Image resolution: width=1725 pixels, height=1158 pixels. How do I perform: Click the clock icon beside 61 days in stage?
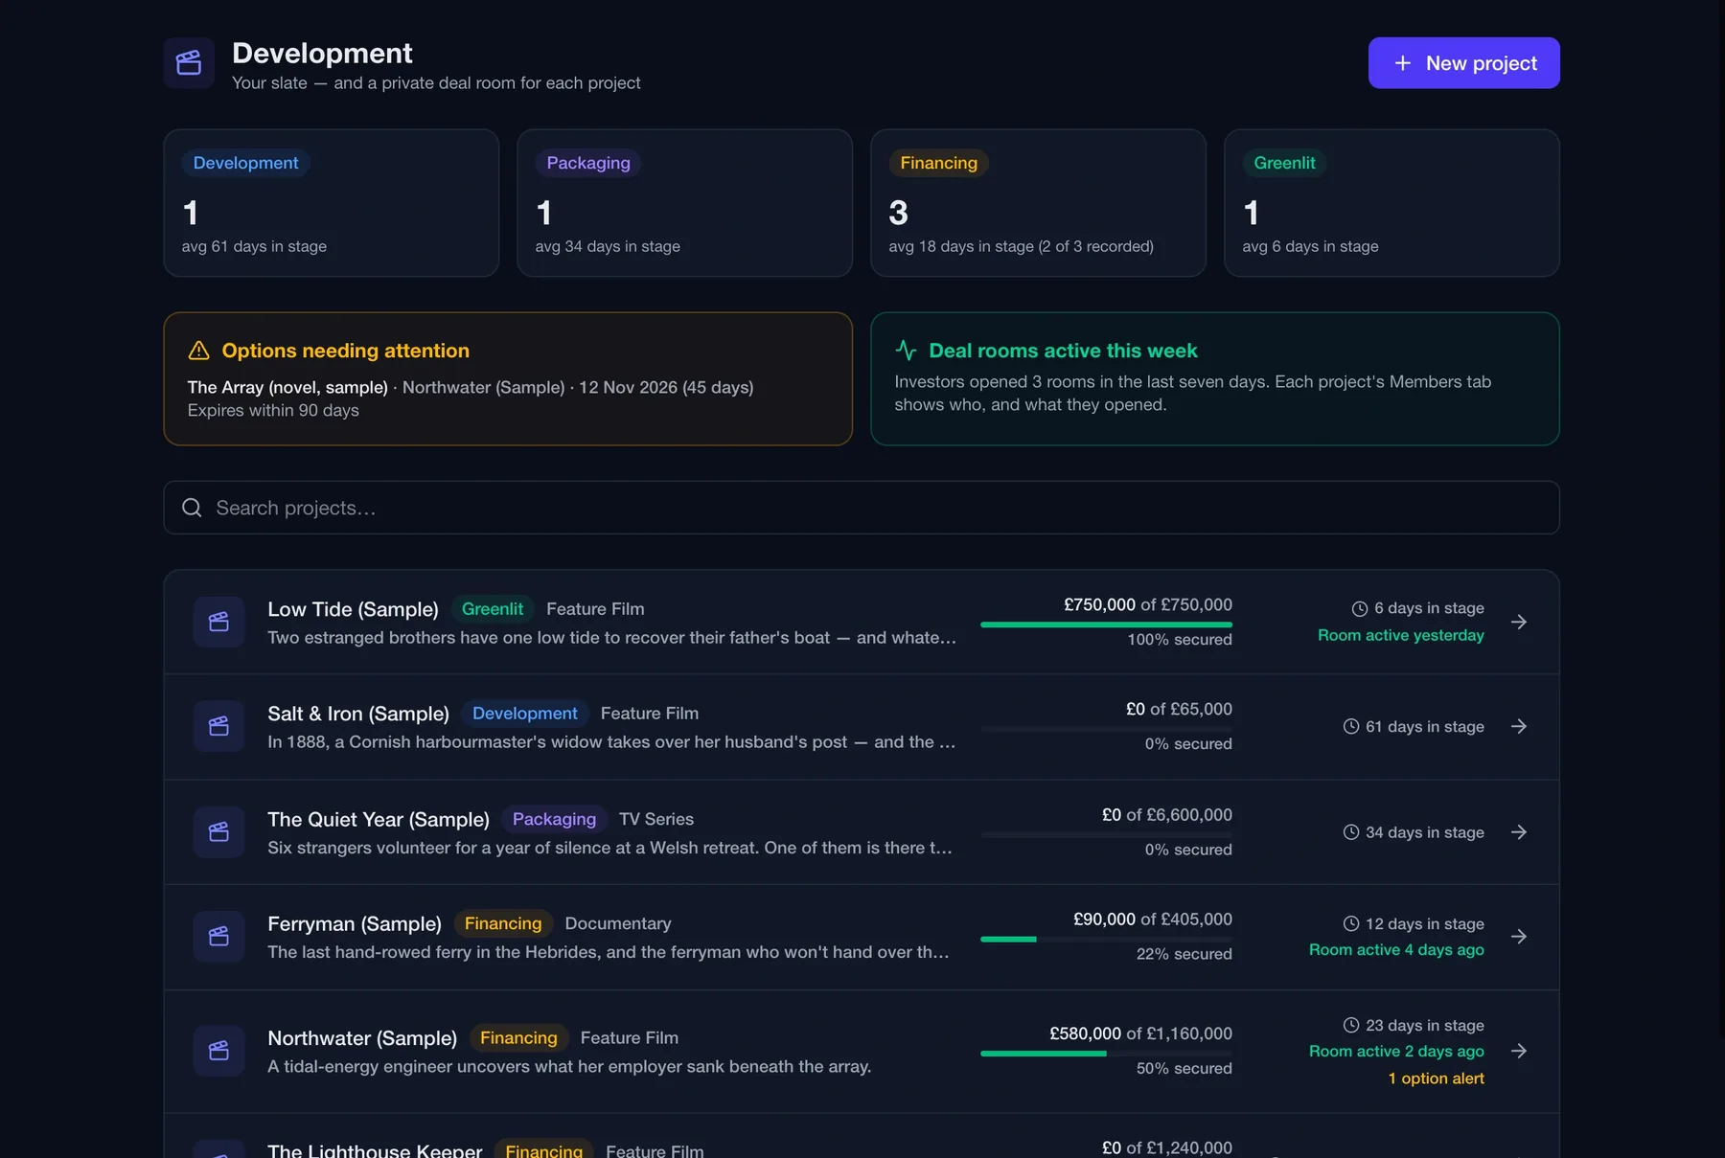1351,726
